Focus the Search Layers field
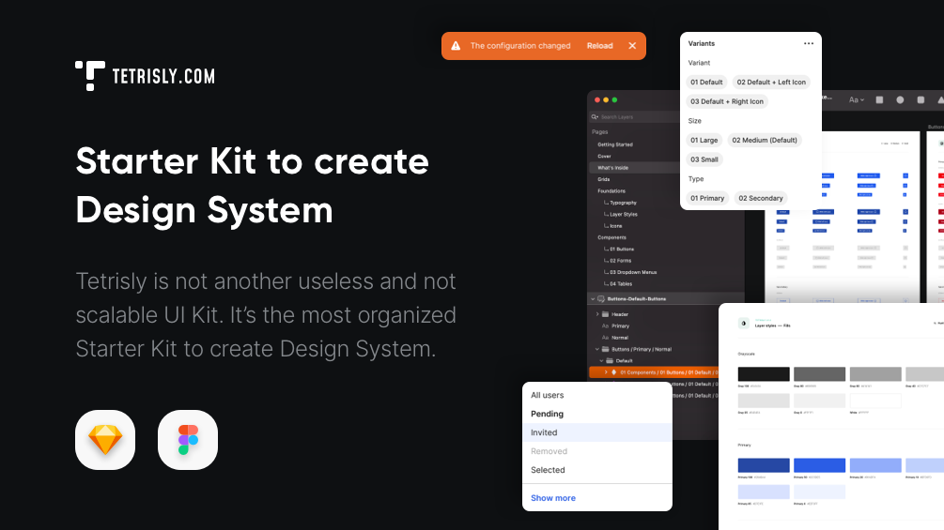944x530 pixels. point(634,116)
